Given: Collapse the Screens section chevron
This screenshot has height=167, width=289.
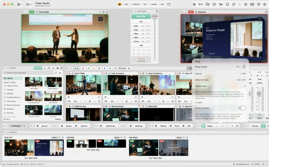Looking at the screenshot, I should click(x=7, y=132).
